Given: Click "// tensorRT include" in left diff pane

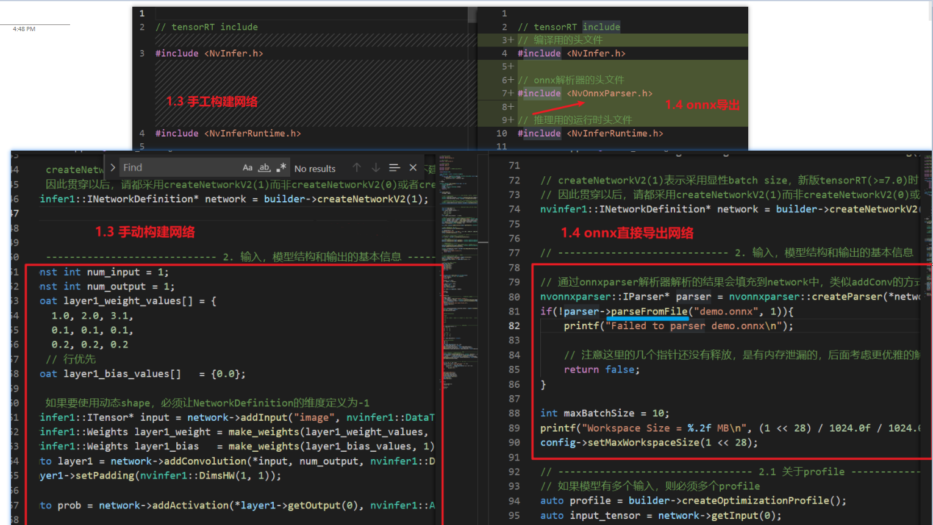Looking at the screenshot, I should tap(207, 27).
